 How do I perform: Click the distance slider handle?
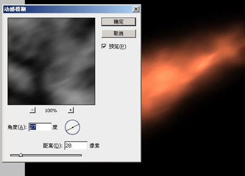pyautogui.click(x=21, y=155)
